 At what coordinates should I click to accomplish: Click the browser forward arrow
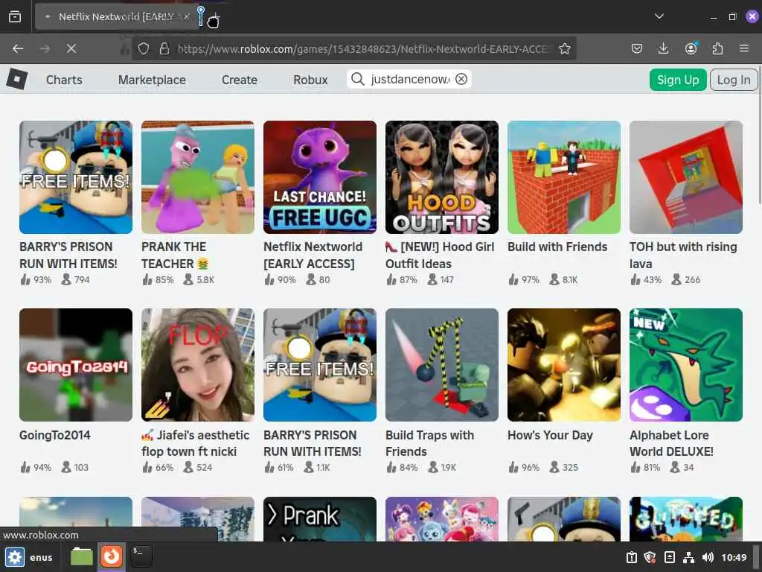(45, 48)
